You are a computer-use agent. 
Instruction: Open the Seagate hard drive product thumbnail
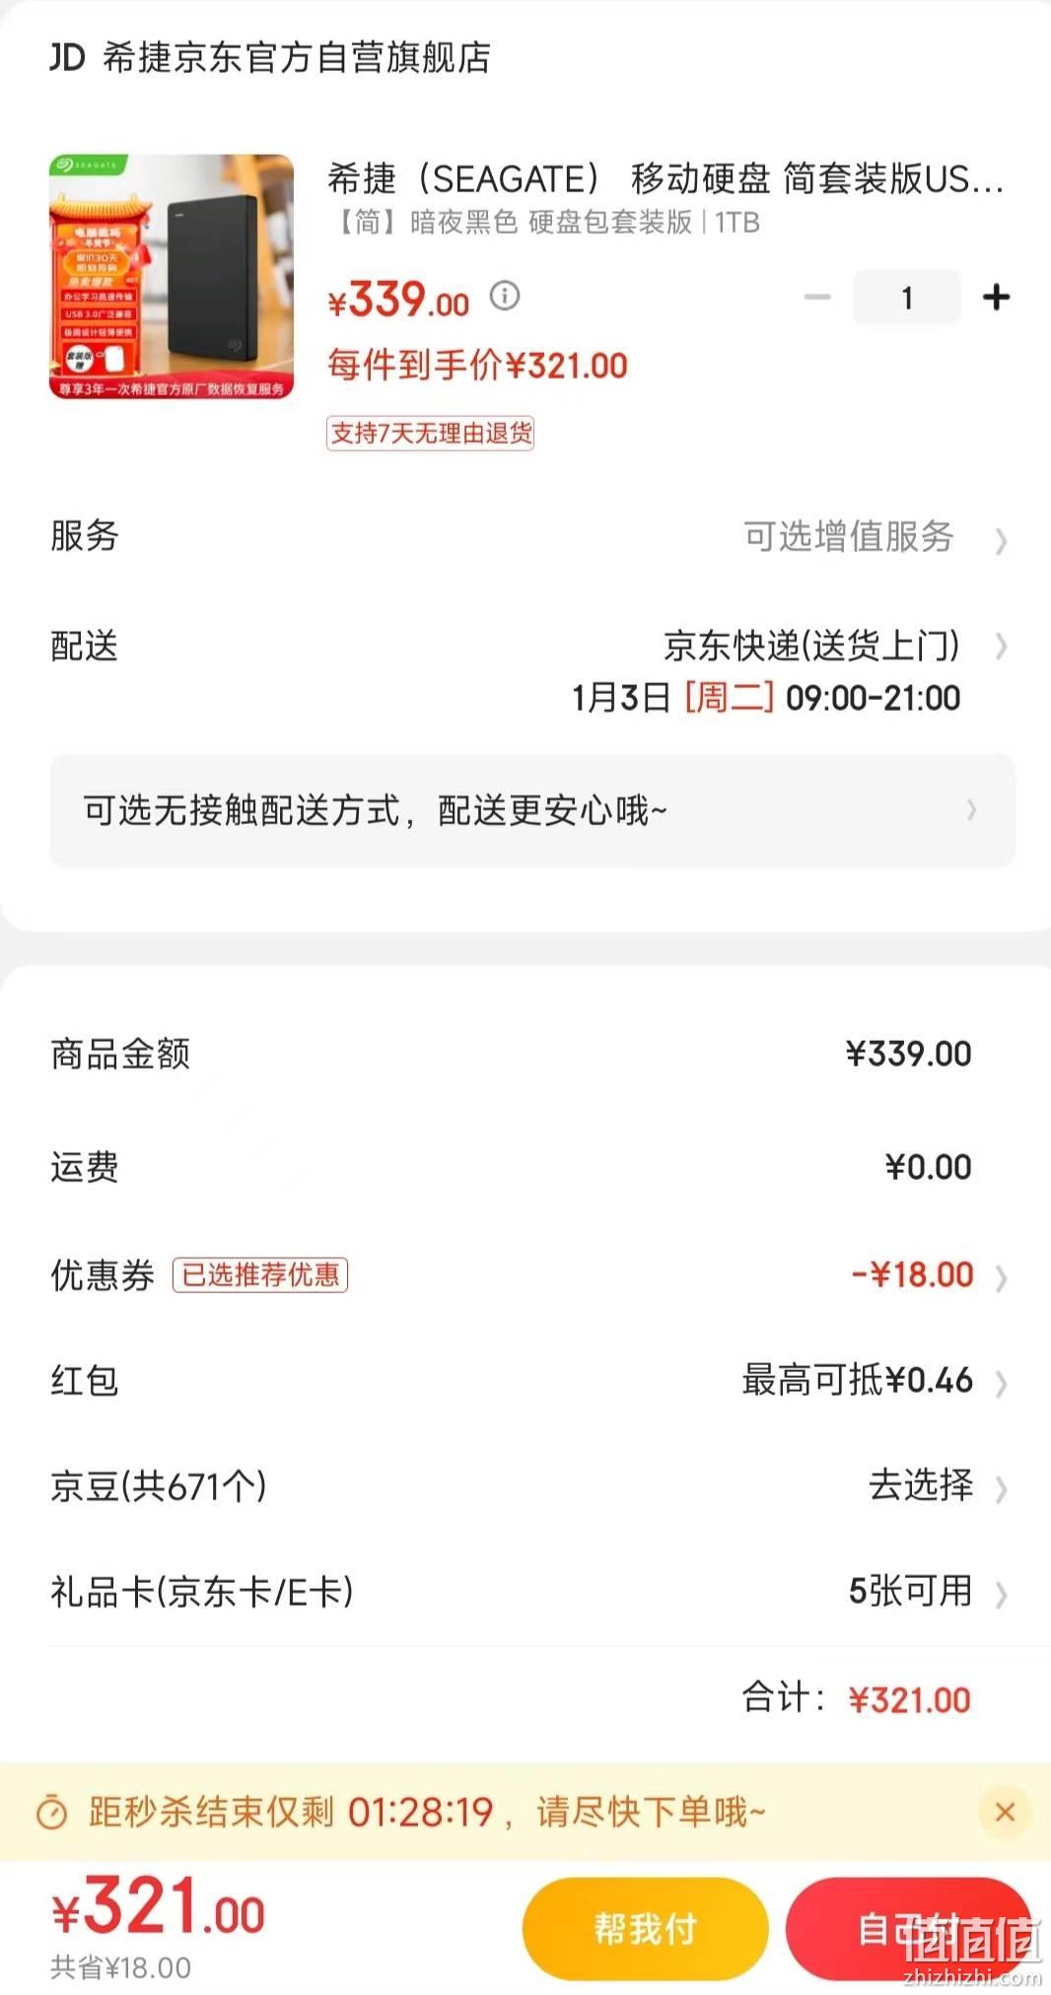pyautogui.click(x=172, y=276)
